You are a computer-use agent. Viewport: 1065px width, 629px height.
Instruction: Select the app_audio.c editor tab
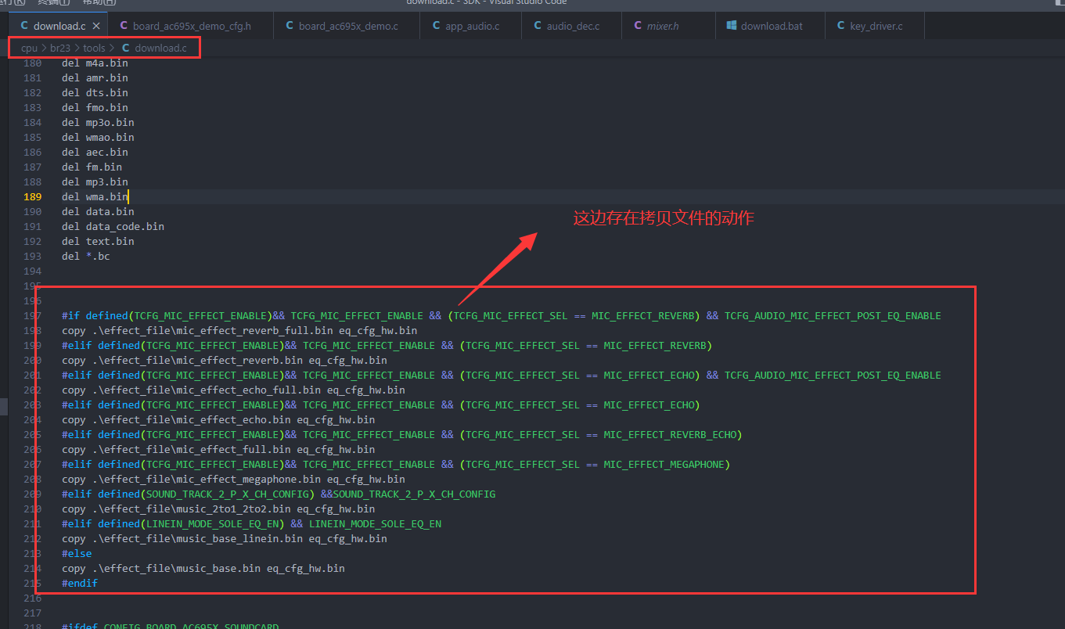pos(472,26)
